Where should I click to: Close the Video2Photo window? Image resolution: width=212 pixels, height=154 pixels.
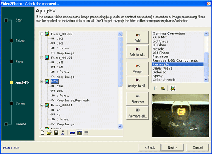209,3
